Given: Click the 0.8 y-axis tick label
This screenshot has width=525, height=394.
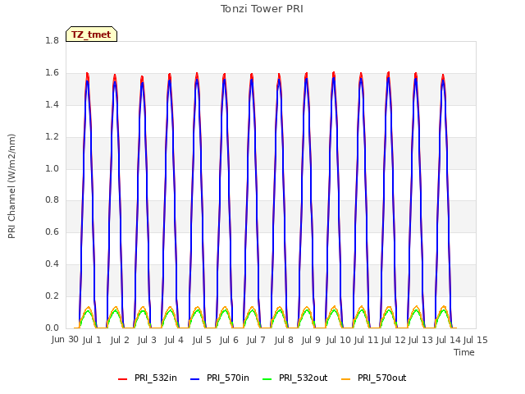Looking at the screenshot, I should point(52,200).
